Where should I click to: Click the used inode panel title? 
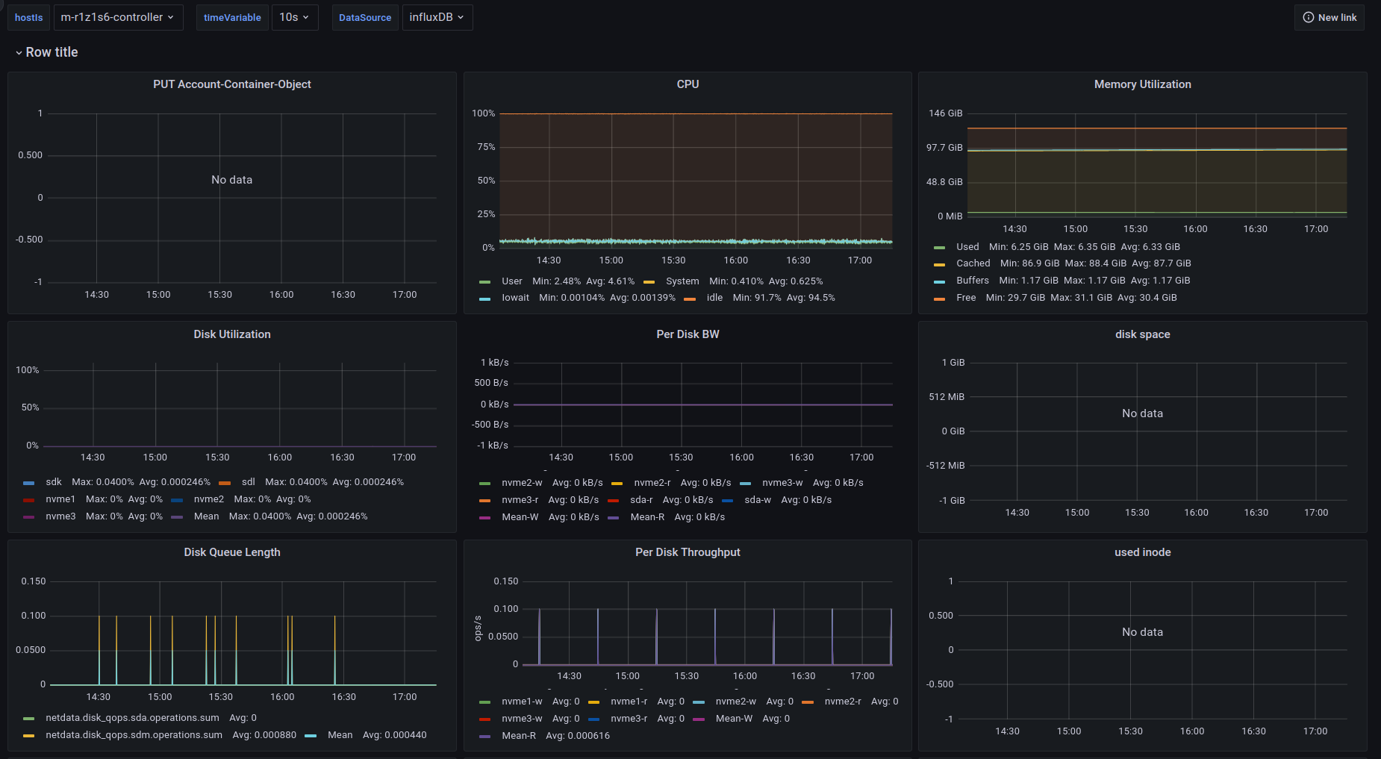click(x=1142, y=552)
